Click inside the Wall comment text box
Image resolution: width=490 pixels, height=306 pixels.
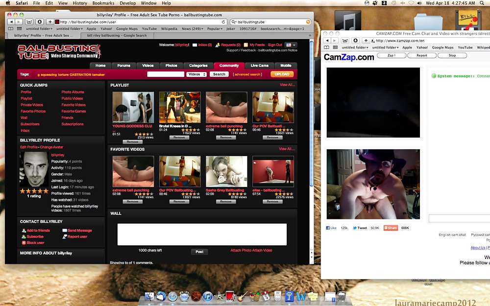coord(202,235)
